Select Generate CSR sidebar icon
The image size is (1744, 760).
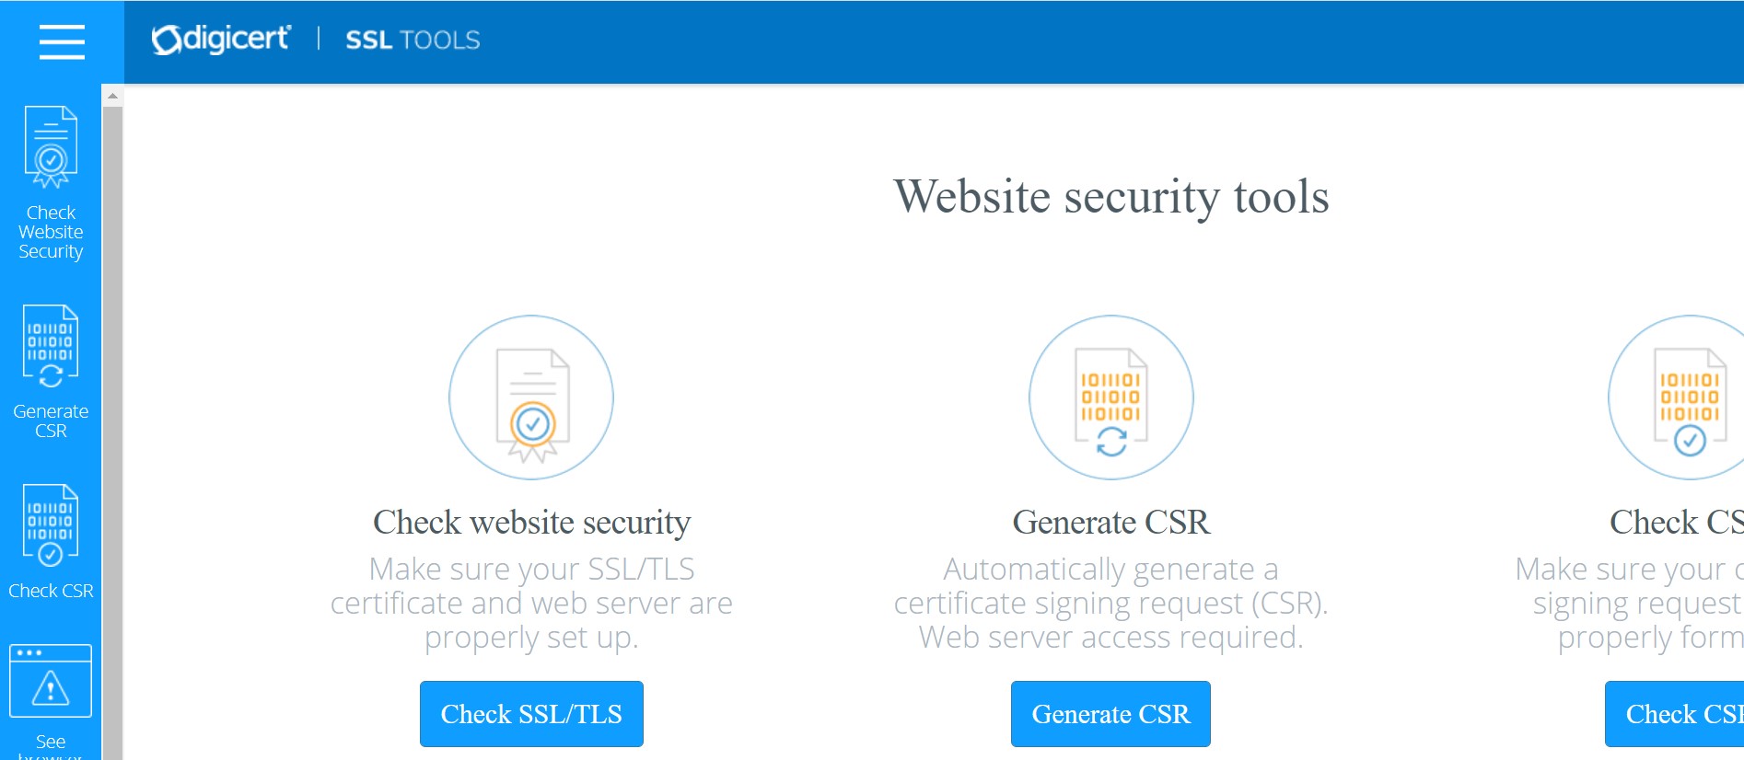pos(51,346)
